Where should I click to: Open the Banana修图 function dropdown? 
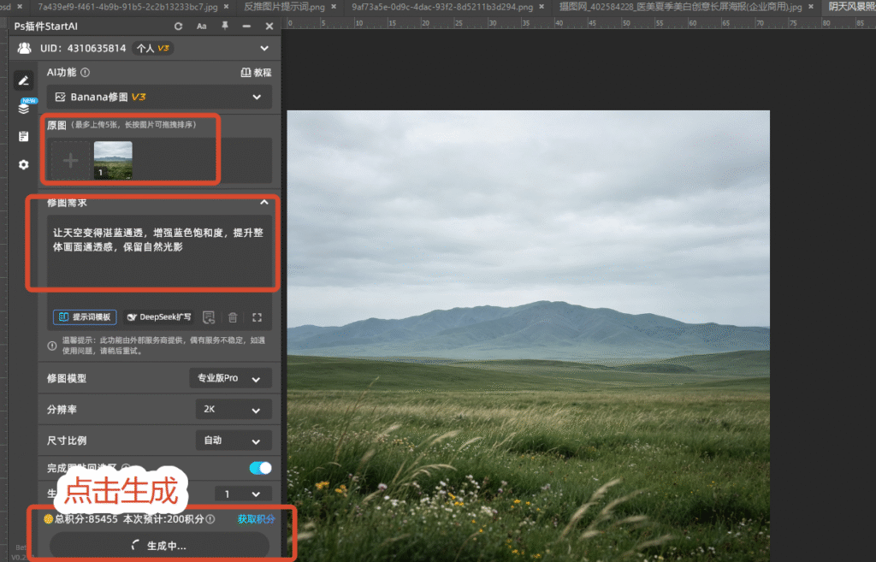click(159, 98)
